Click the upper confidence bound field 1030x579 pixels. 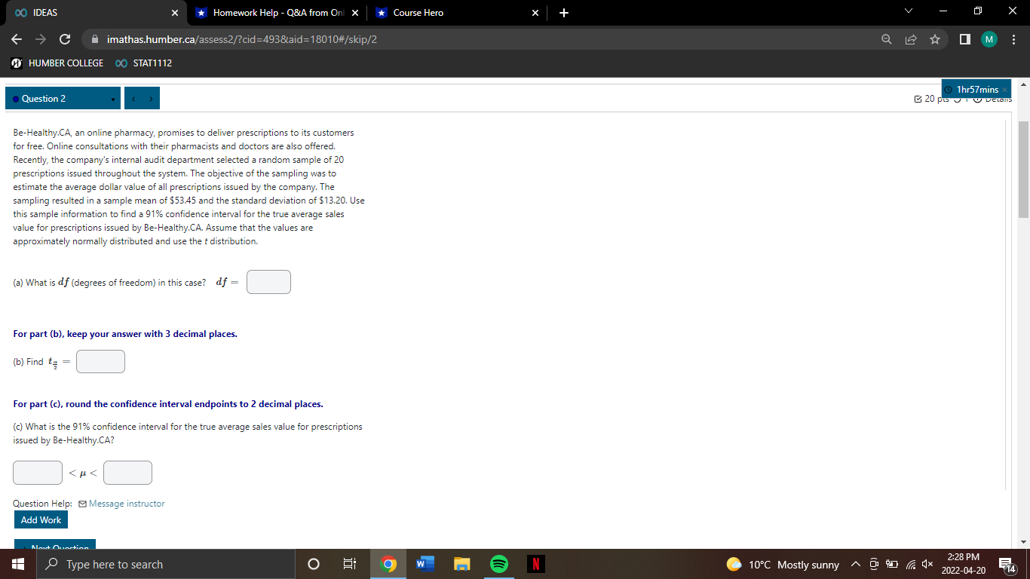(x=127, y=473)
